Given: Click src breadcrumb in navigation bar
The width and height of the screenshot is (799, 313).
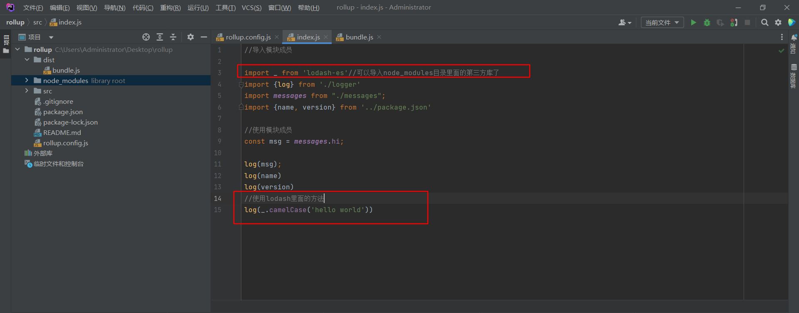Looking at the screenshot, I should 37,22.
